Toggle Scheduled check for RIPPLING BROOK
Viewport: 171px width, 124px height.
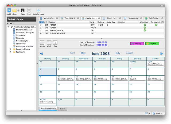[x=145, y=30]
